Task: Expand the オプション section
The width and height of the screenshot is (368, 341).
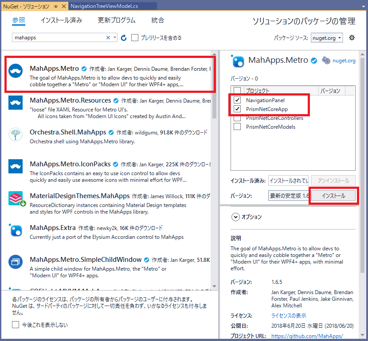Action: pyautogui.click(x=235, y=217)
